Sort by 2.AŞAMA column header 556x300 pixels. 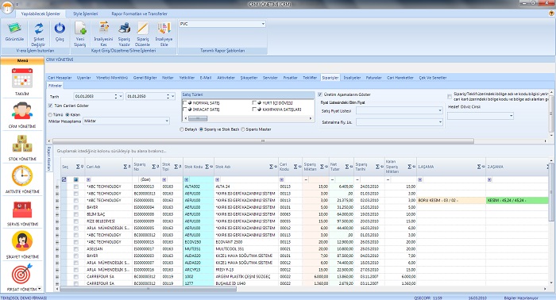pyautogui.click(x=496, y=167)
